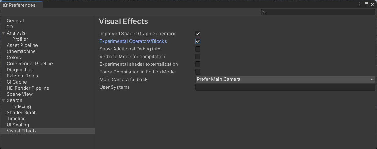This screenshot has height=149, width=377.
Task: Collapse the Search tree section
Action: pos(3,100)
